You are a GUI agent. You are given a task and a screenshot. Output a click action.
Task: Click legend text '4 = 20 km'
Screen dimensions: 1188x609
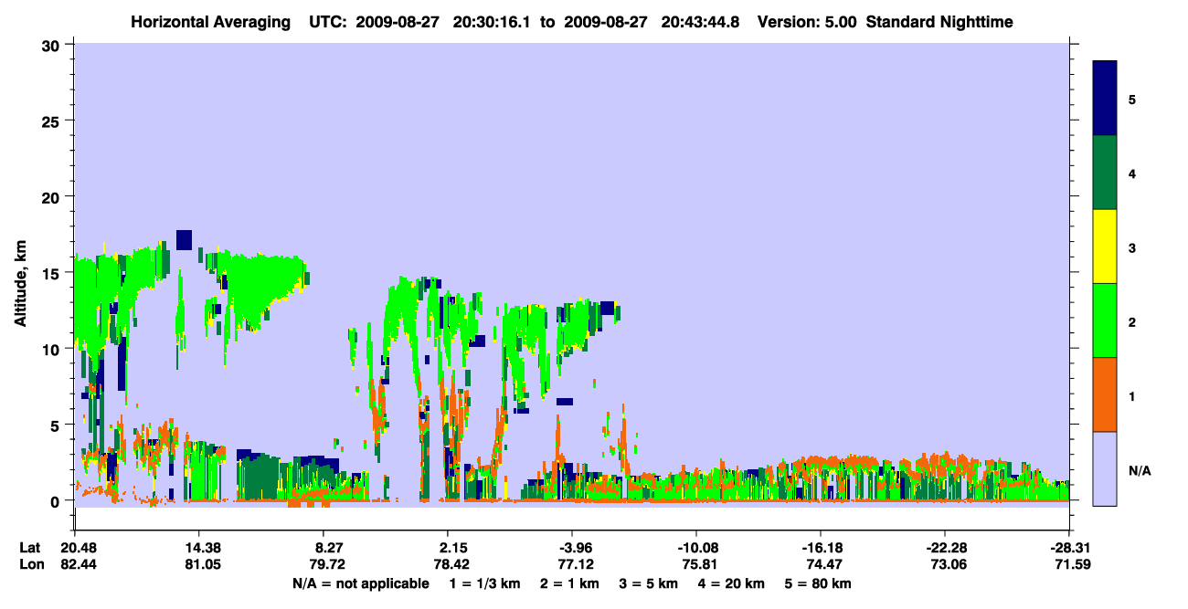click(x=733, y=583)
